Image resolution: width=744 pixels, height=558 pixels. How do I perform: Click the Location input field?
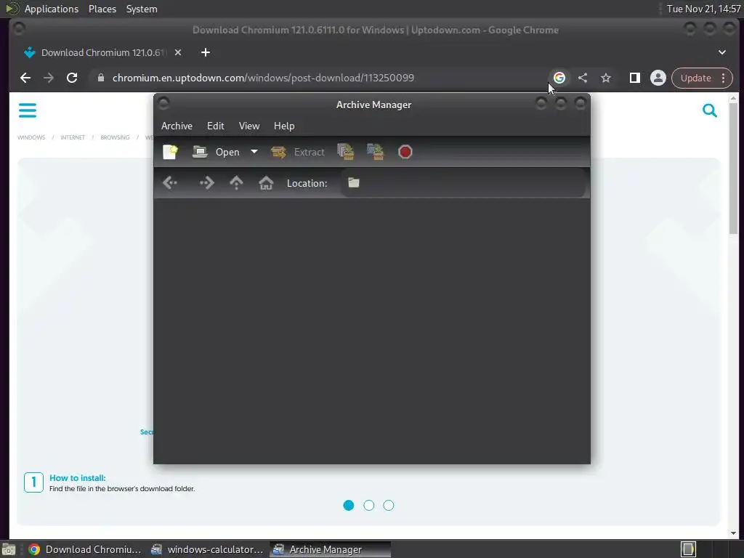(x=463, y=183)
